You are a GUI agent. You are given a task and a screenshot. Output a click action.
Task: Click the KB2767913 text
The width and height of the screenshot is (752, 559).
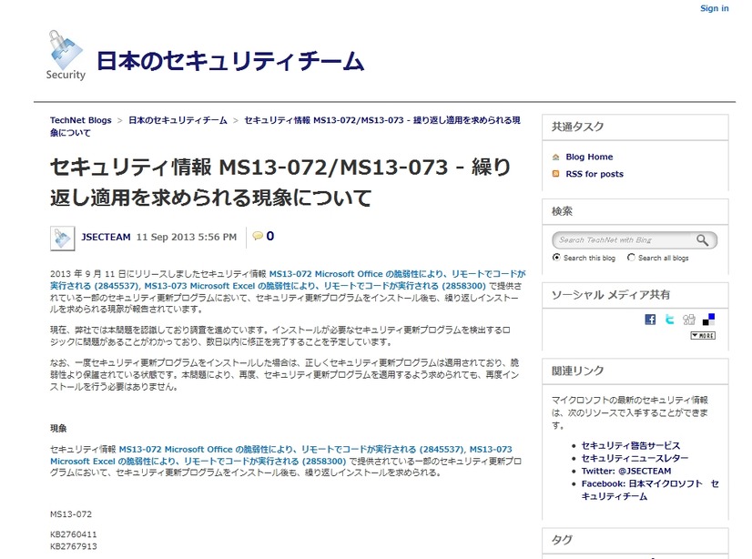74,546
